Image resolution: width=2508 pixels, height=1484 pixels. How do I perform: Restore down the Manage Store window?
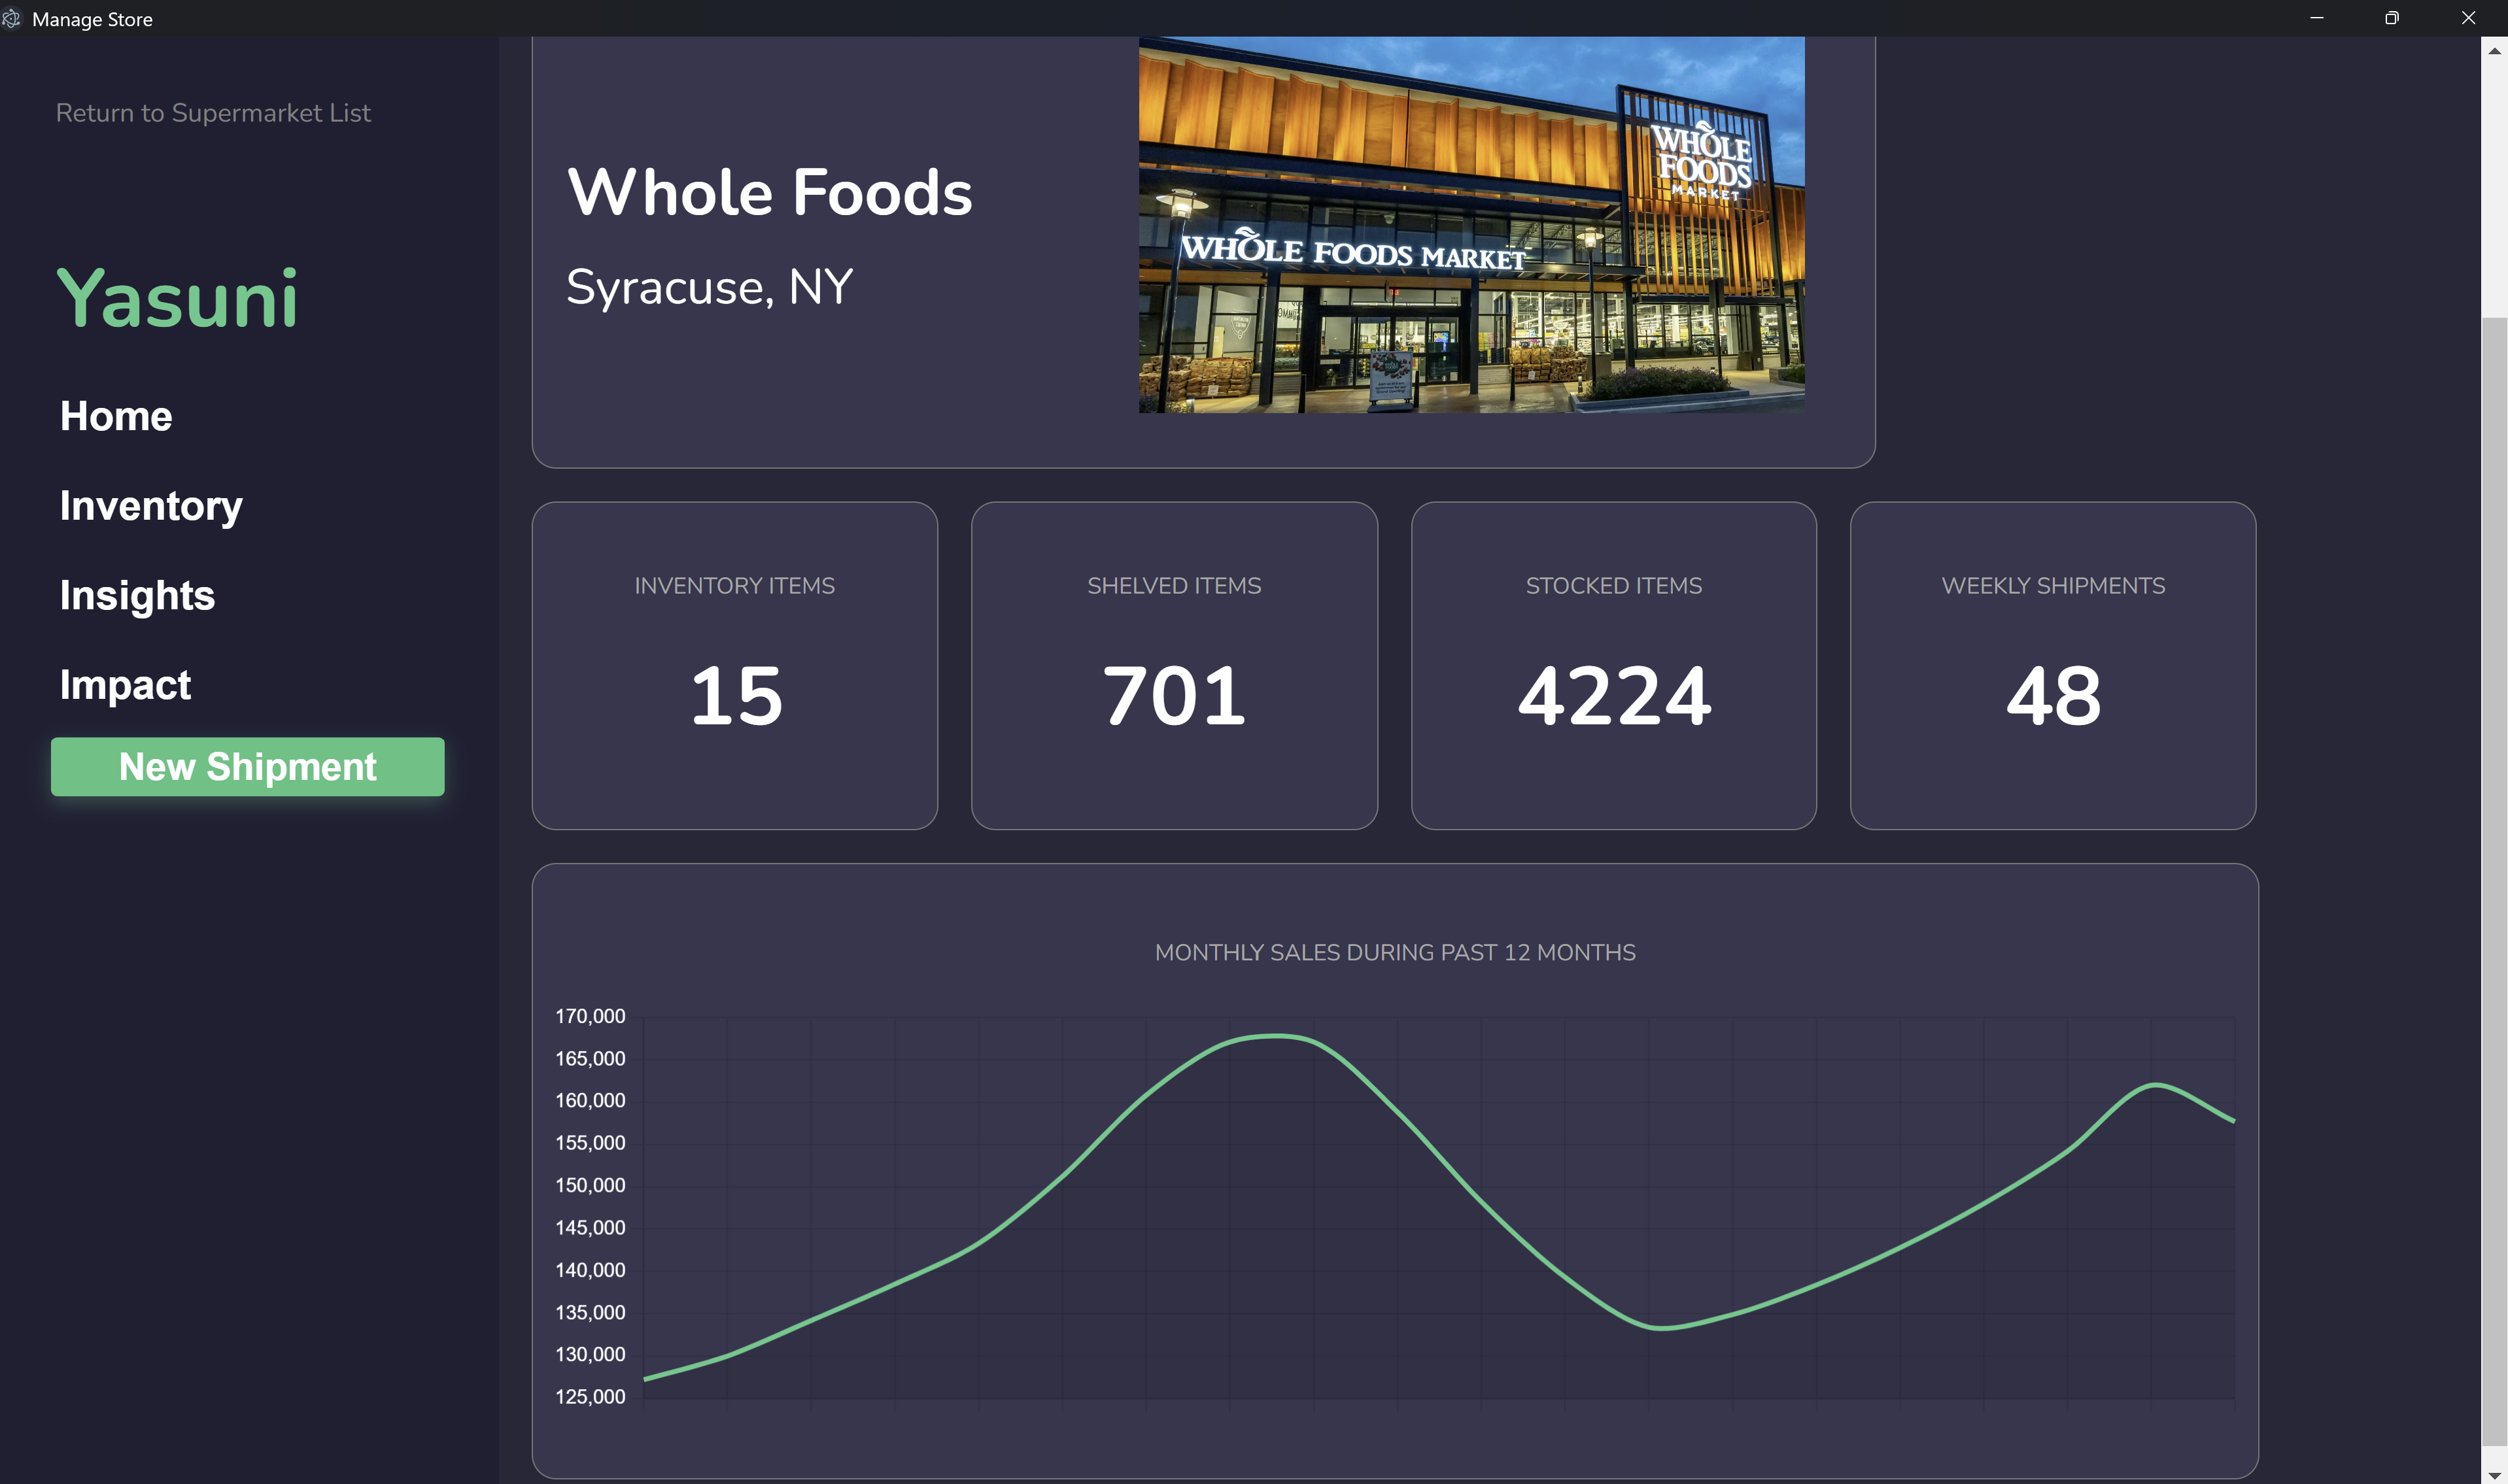2392,18
